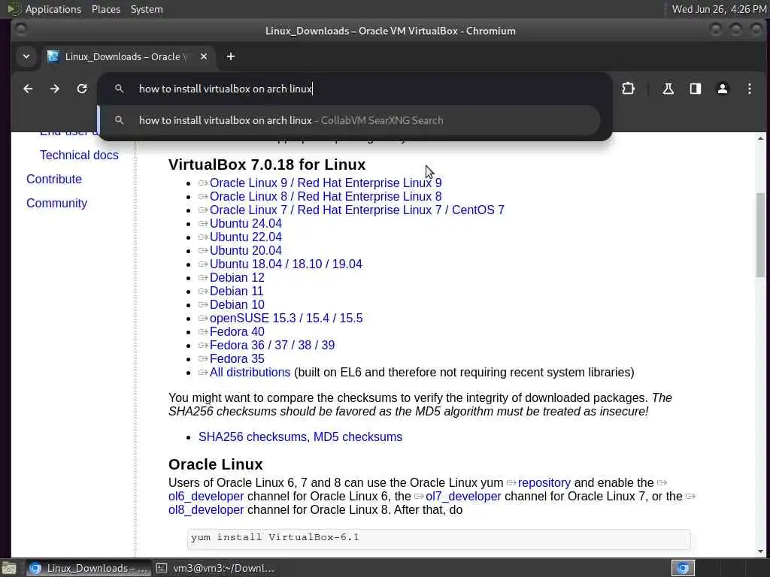
Task: Download the Debian 10 package
Action: coord(237,305)
